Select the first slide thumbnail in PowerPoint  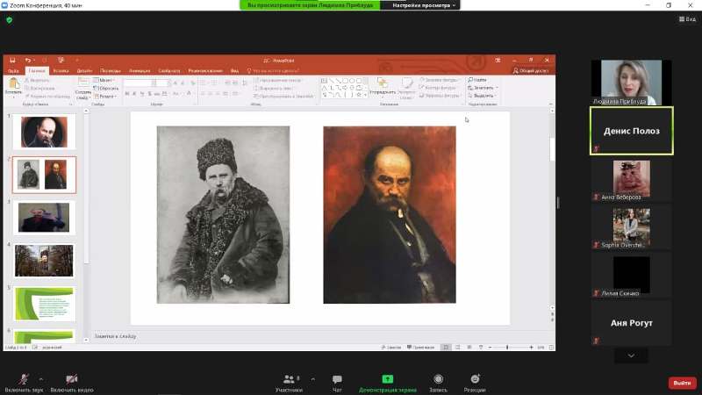pyautogui.click(x=44, y=132)
